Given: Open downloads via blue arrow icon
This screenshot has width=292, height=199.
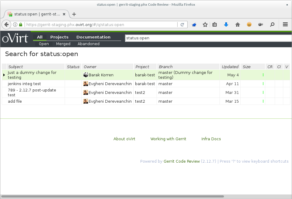Looking at the screenshot, I should tap(226, 25).
